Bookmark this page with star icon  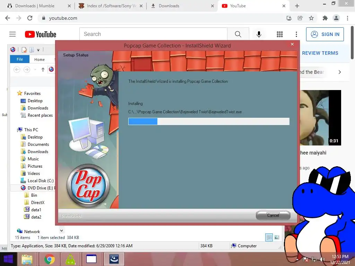(x=311, y=18)
